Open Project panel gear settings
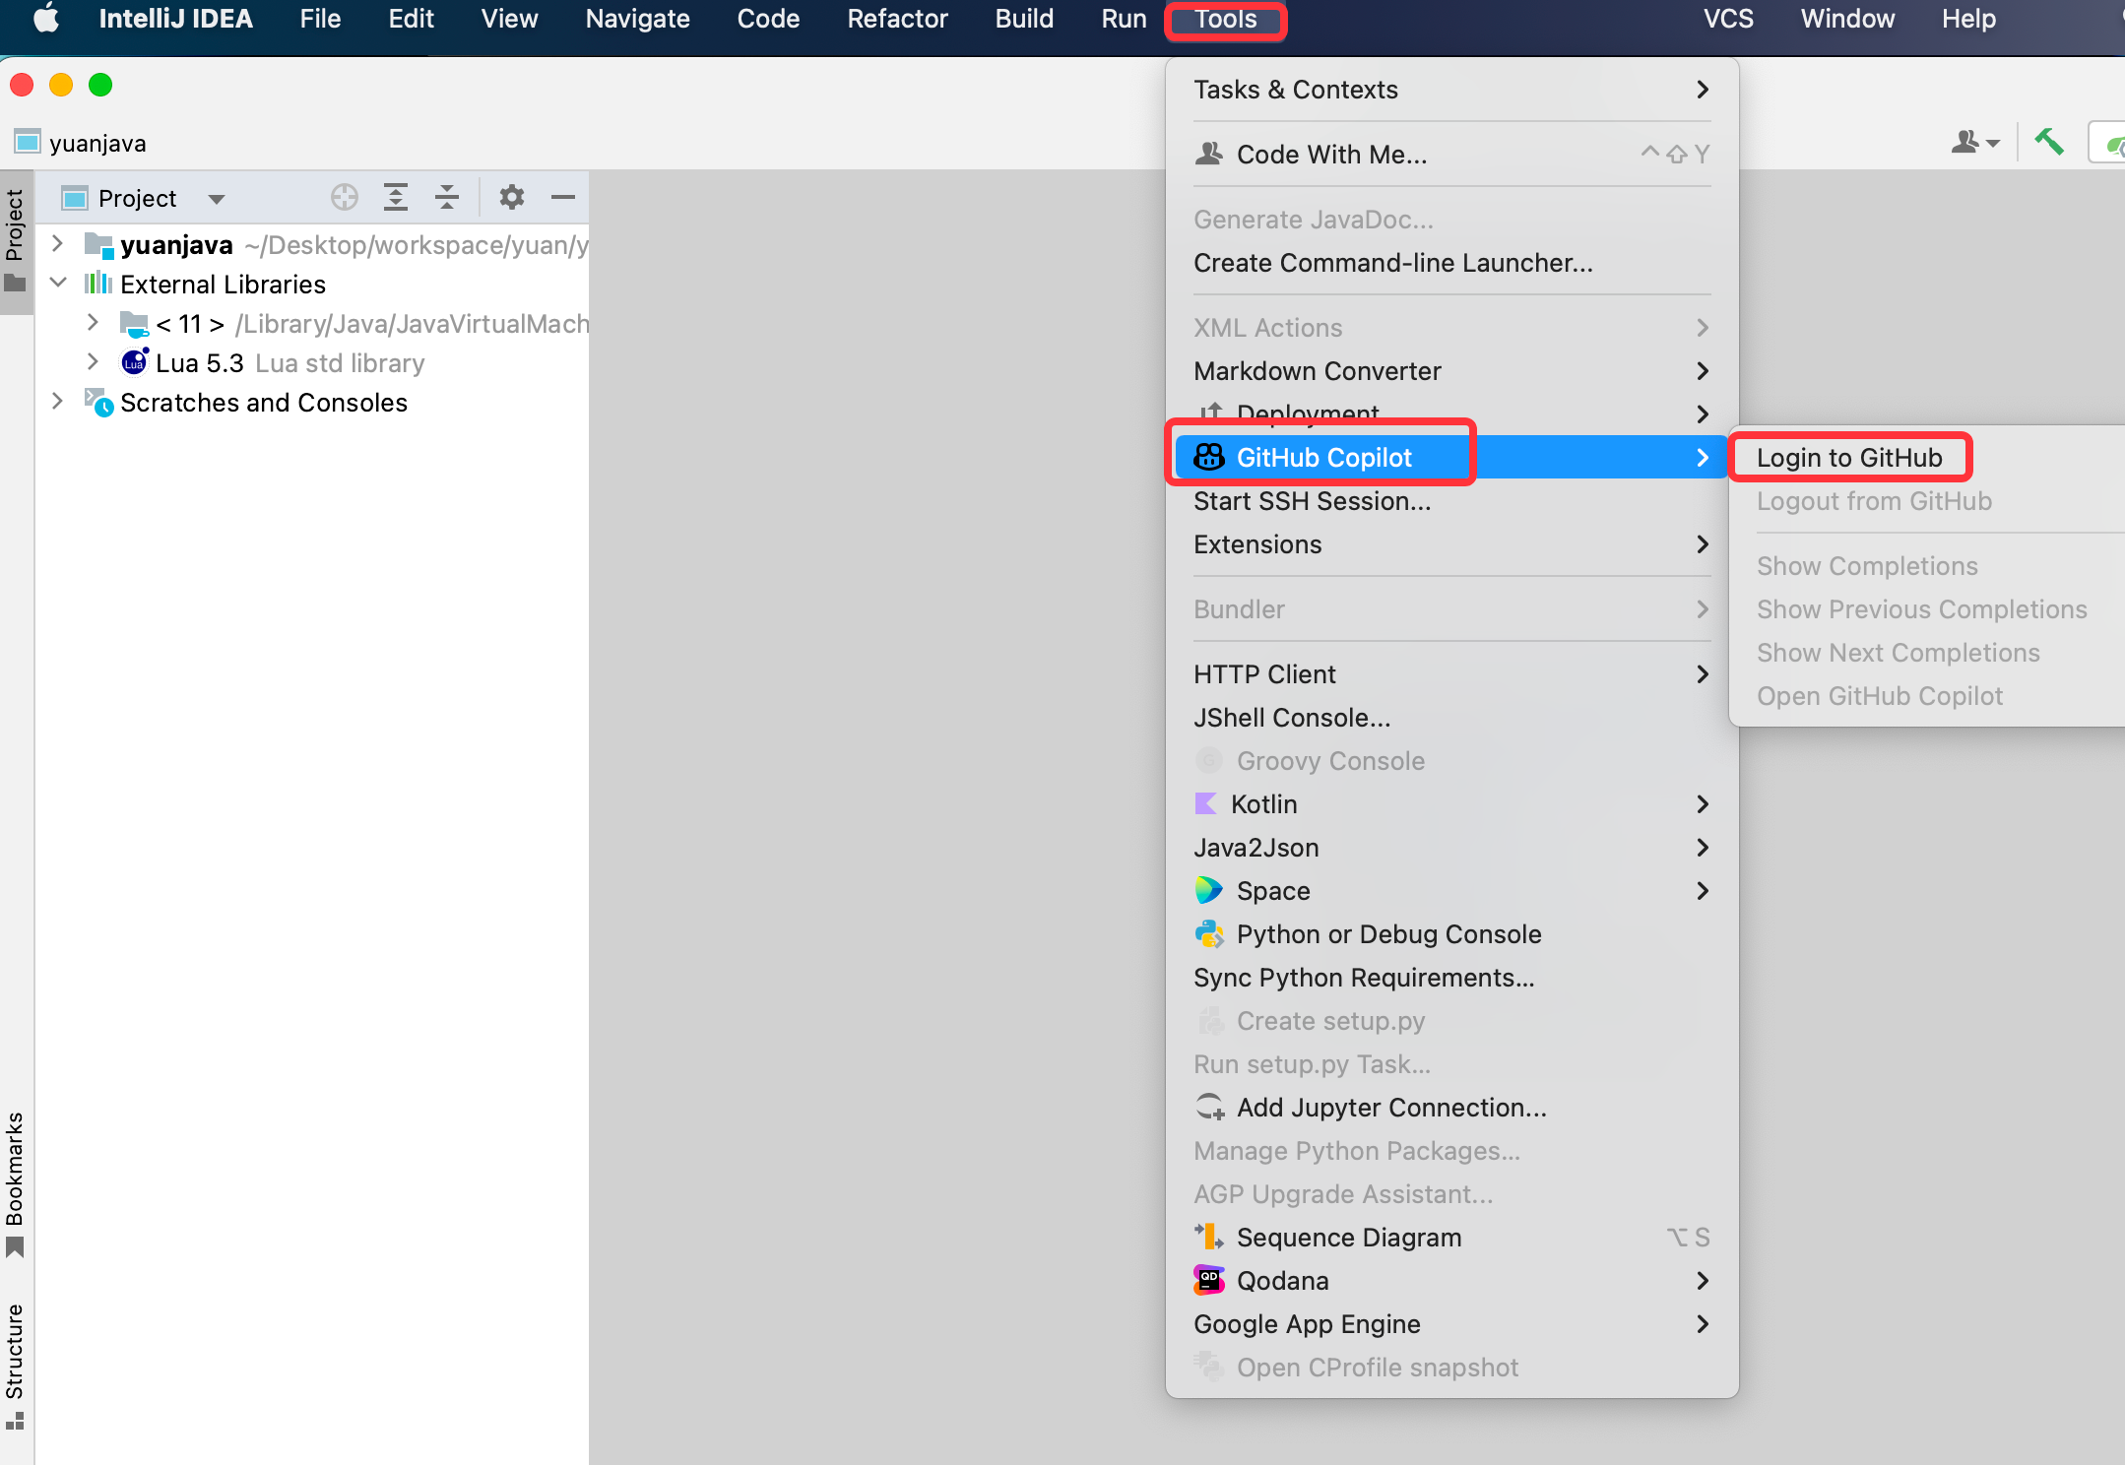 [x=511, y=198]
